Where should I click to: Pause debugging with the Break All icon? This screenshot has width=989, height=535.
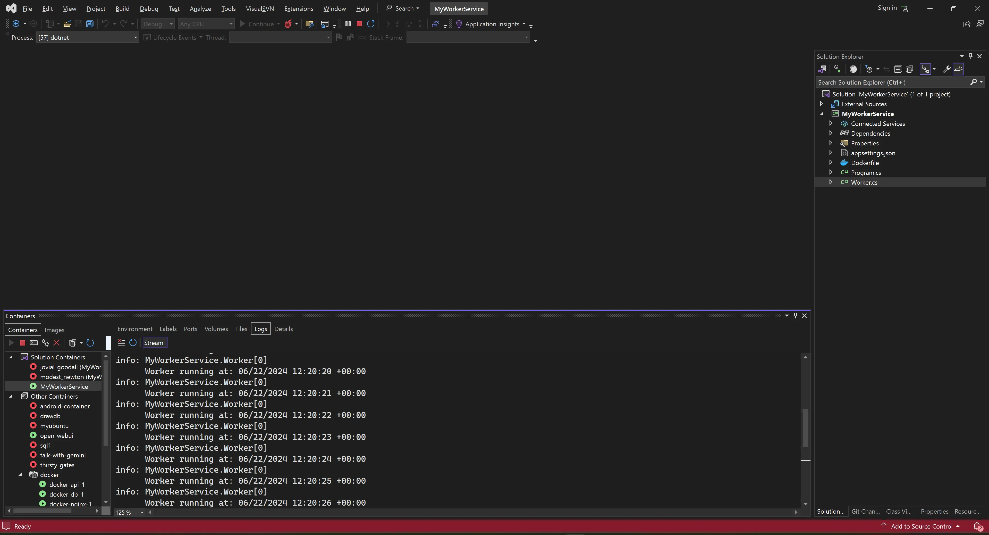[348, 24]
